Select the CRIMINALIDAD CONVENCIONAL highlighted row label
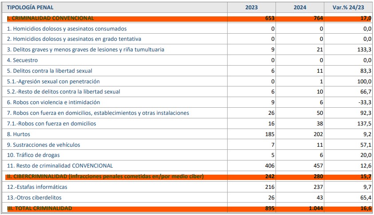374x215 pixels. pos(50,18)
